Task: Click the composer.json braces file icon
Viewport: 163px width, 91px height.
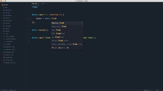Action: (x=4, y=47)
